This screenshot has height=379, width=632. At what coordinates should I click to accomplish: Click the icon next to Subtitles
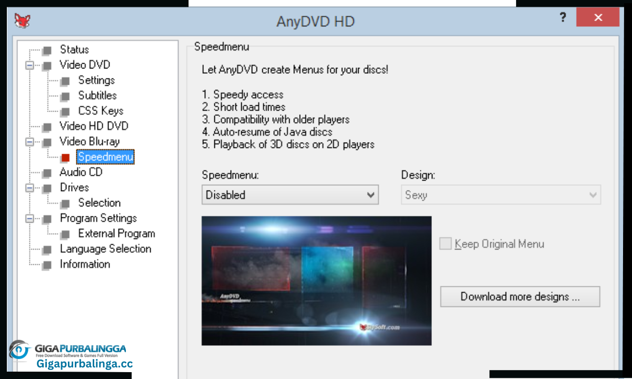click(65, 96)
